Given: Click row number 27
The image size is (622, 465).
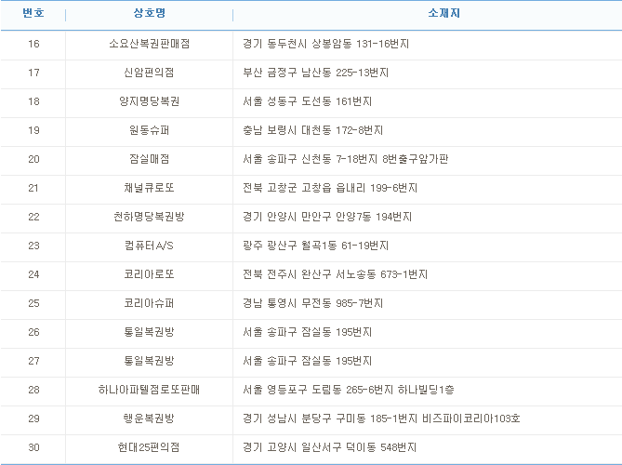Looking at the screenshot, I should coord(33,361).
